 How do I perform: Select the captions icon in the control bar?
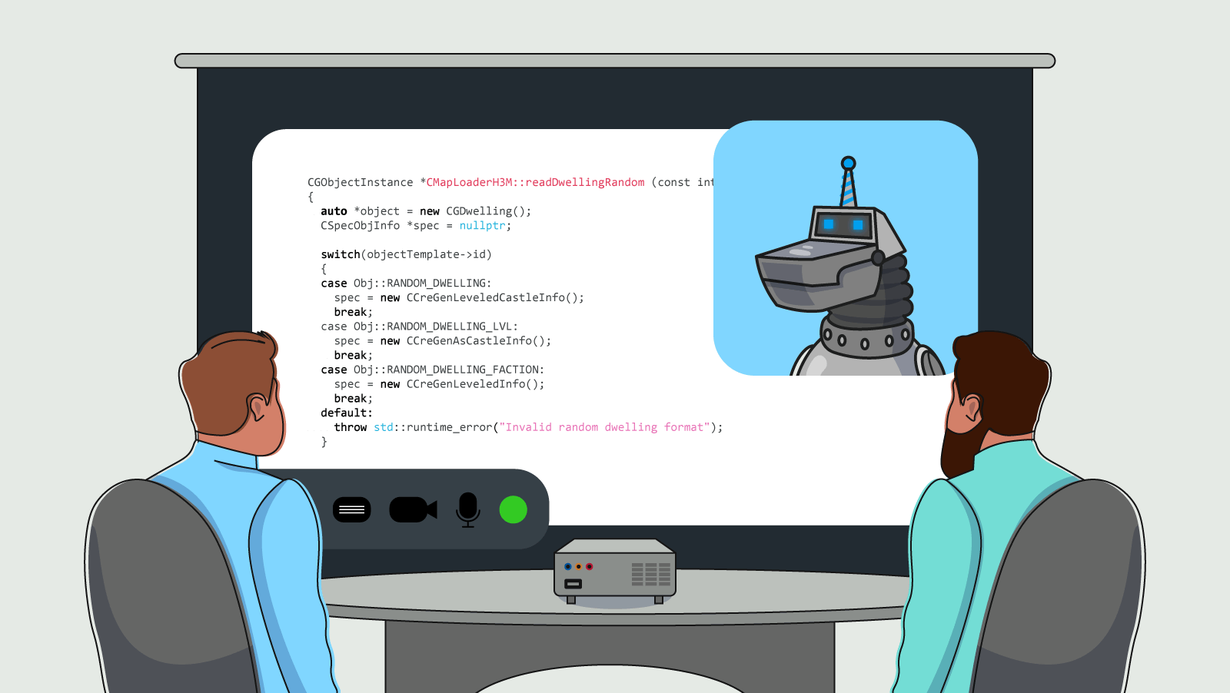tap(352, 509)
